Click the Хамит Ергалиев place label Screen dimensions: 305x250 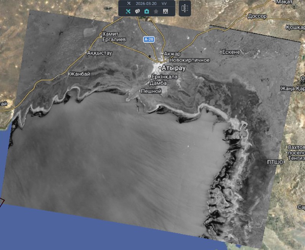114,37
